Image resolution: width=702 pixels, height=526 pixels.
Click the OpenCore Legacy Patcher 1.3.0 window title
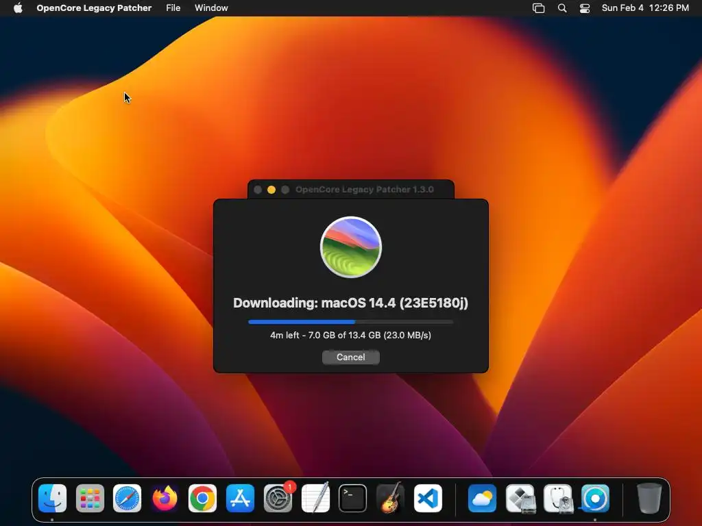[365, 190]
